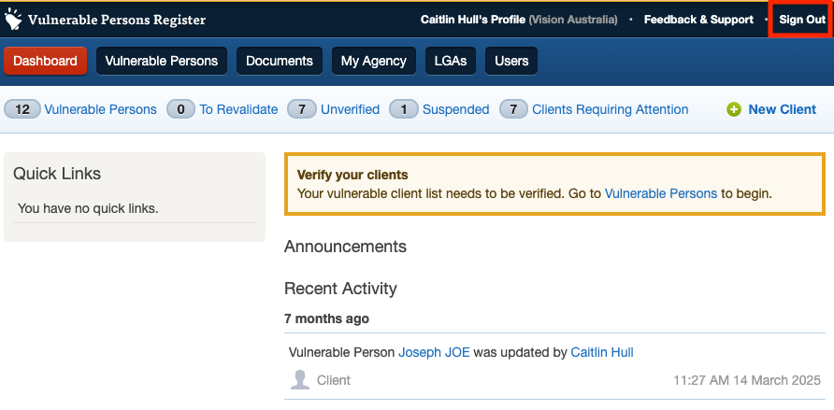The width and height of the screenshot is (834, 410).
Task: Click the grey client silhouette icon
Action: [x=300, y=380]
